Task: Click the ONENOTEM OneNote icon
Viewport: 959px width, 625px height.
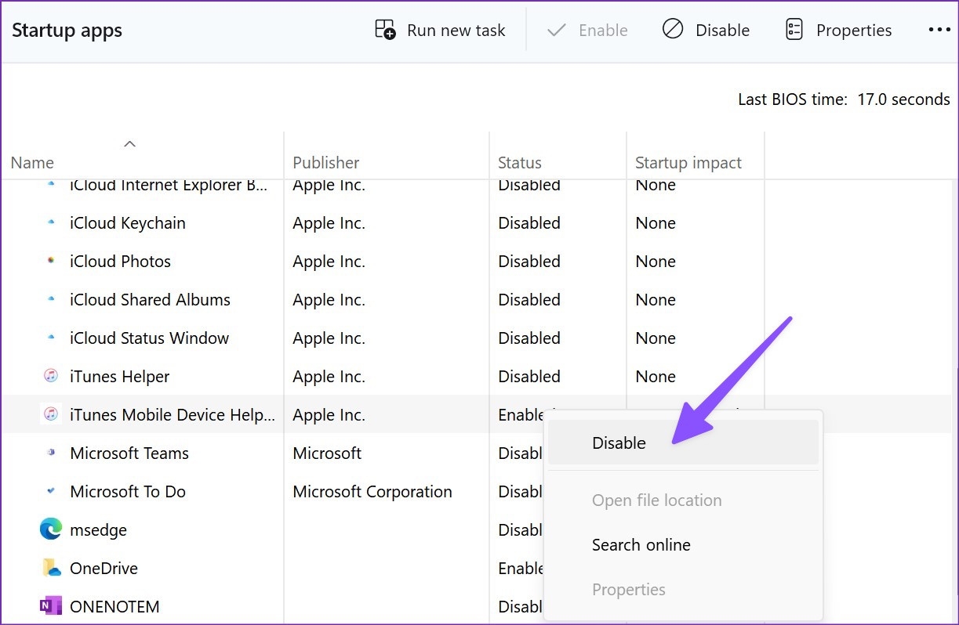Action: coord(49,605)
